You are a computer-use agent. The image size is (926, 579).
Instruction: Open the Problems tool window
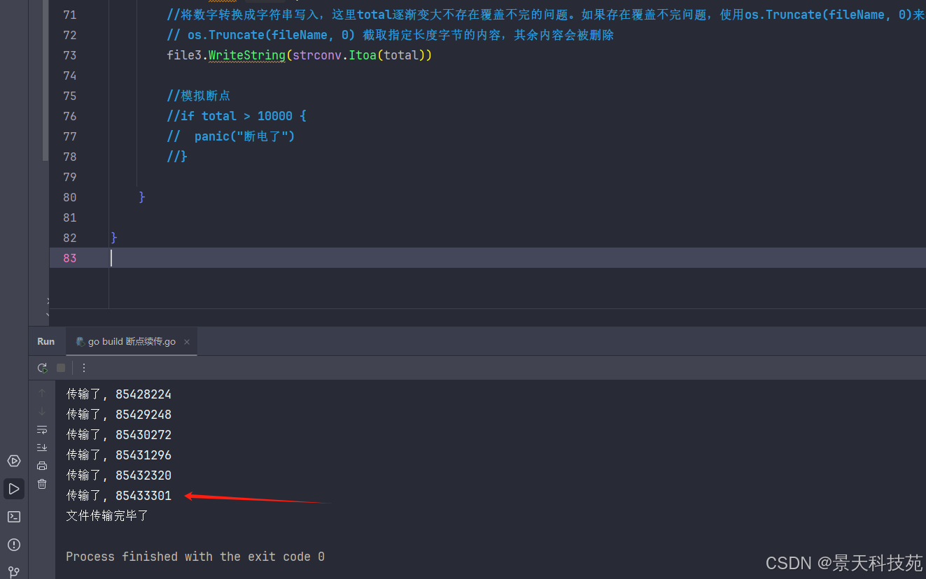click(14, 545)
